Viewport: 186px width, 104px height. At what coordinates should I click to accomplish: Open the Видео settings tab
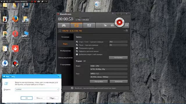coord(65,44)
